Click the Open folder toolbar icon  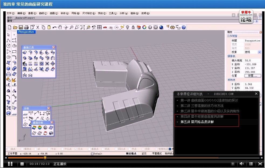pyautogui.click(x=15, y=27)
